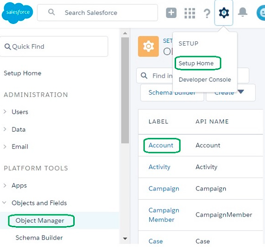Open the Create dropdown arrow
The image size is (265, 247).
tap(241, 92)
